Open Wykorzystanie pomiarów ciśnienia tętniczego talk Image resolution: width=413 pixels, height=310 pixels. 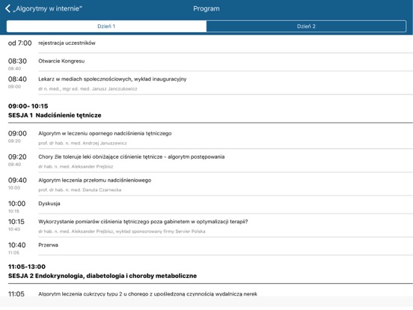click(x=143, y=222)
